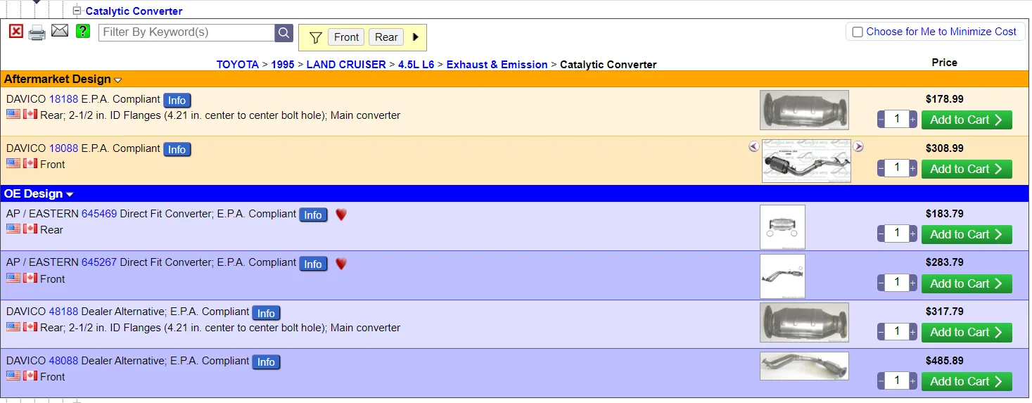Select the 4.5L L6 breadcrumb
The image size is (1032, 403).
[416, 65]
